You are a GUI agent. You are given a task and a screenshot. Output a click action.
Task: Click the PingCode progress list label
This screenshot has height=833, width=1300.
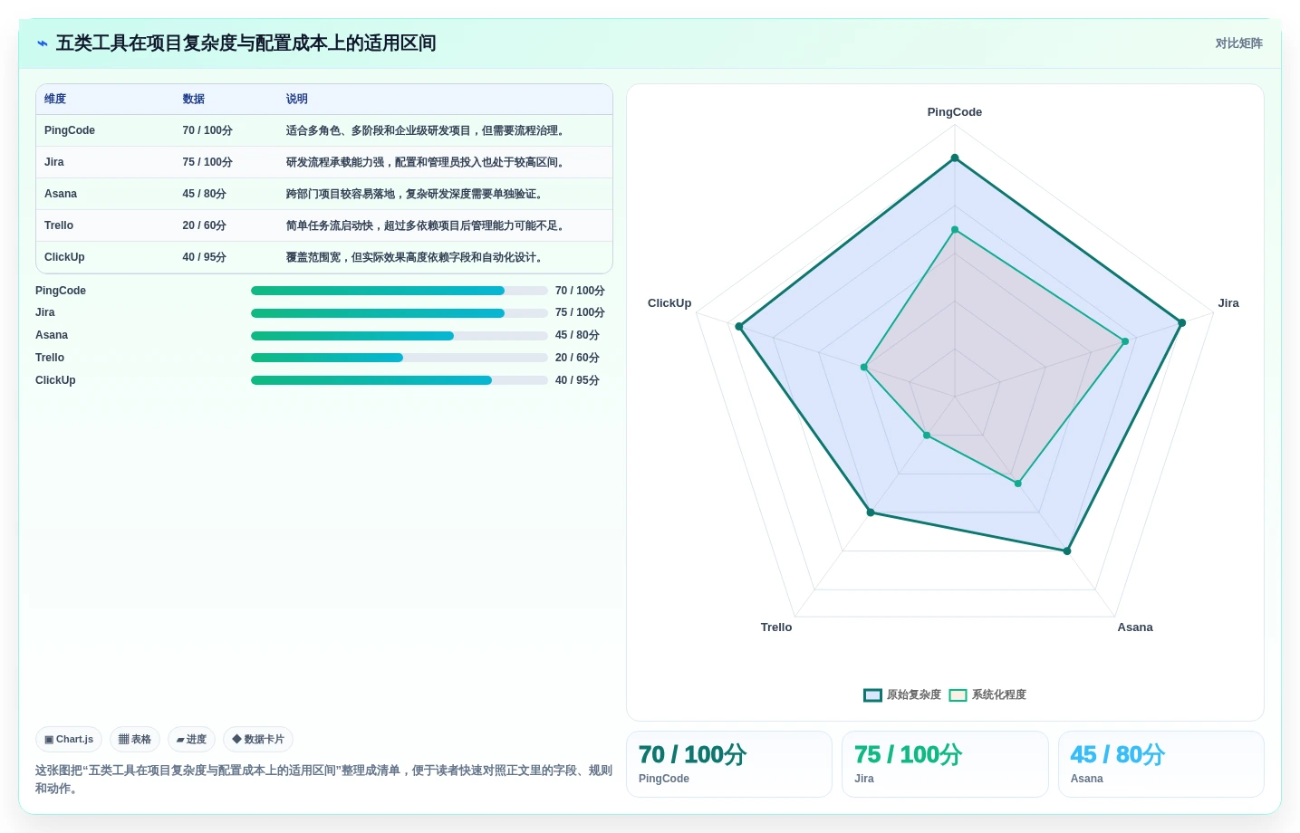[61, 291]
